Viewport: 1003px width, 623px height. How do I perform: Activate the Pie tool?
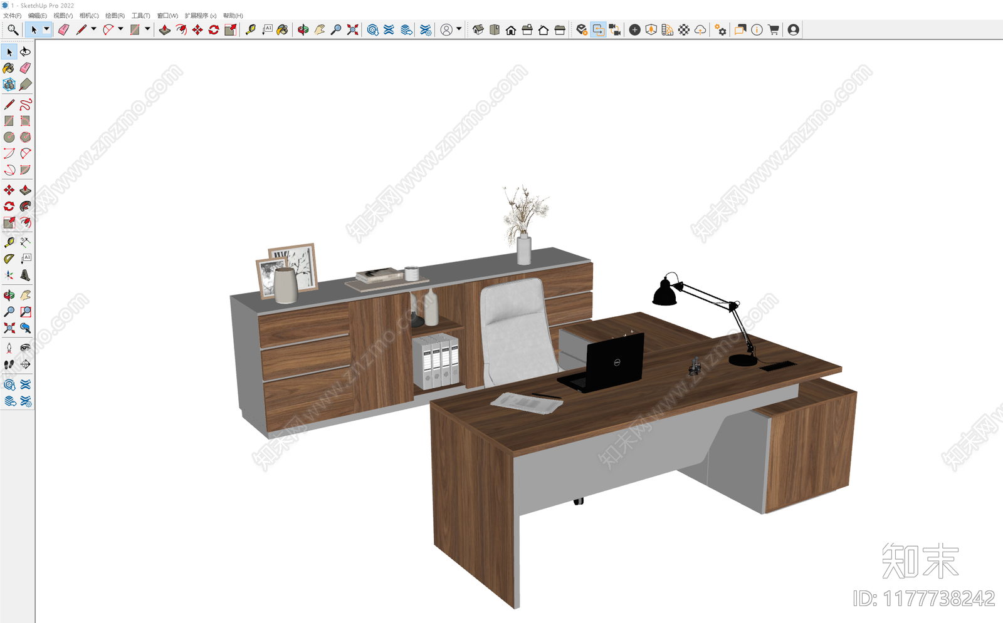pyautogui.click(x=26, y=170)
